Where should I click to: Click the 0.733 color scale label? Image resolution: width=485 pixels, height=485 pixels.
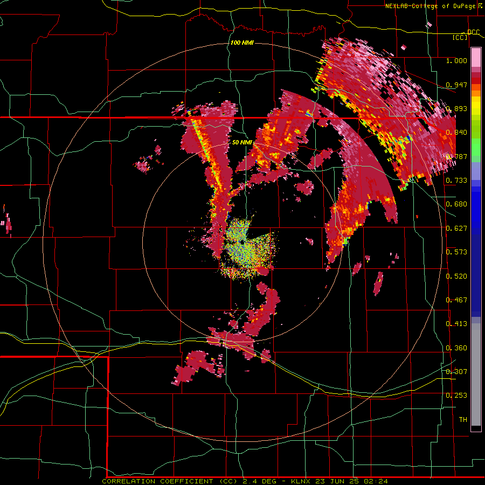[x=456, y=181]
